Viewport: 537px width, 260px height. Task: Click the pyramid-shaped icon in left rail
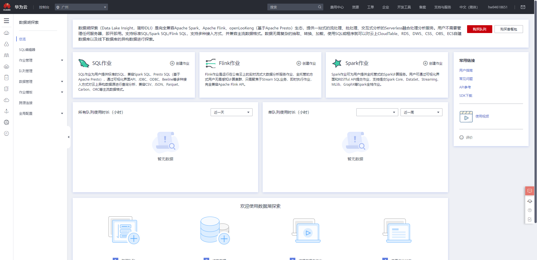coord(6,111)
